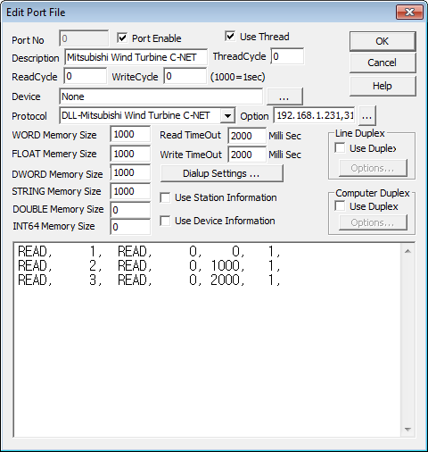
Task: Click the Read TimeOut field
Action: [x=247, y=136]
